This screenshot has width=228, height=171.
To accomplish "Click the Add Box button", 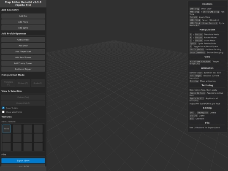I will coord(23,16).
